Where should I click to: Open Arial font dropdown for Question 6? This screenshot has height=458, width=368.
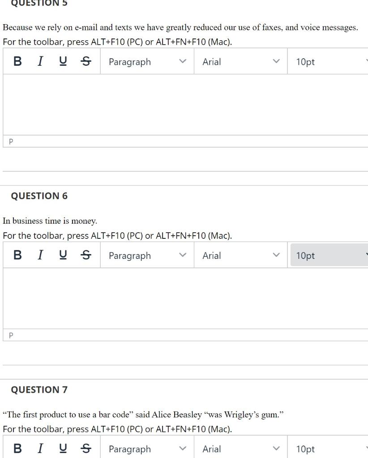pyautogui.click(x=240, y=255)
